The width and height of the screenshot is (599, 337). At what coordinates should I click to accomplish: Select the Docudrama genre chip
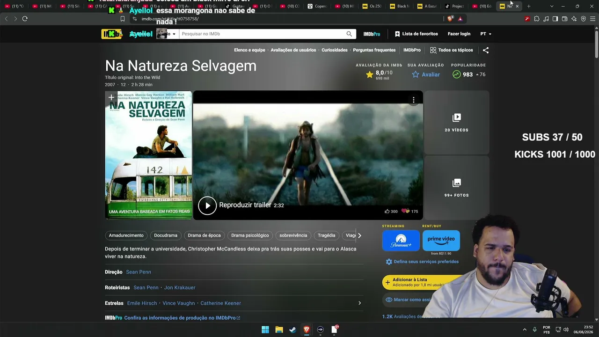click(166, 235)
